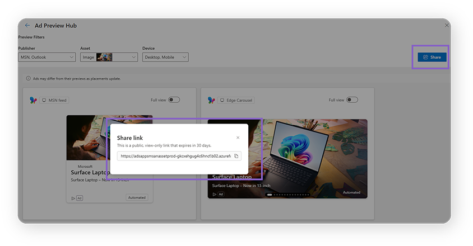This screenshot has height=246, width=473.
Task: Click the AdChoices play icon on MSN ad
Action: pyautogui.click(x=73, y=198)
